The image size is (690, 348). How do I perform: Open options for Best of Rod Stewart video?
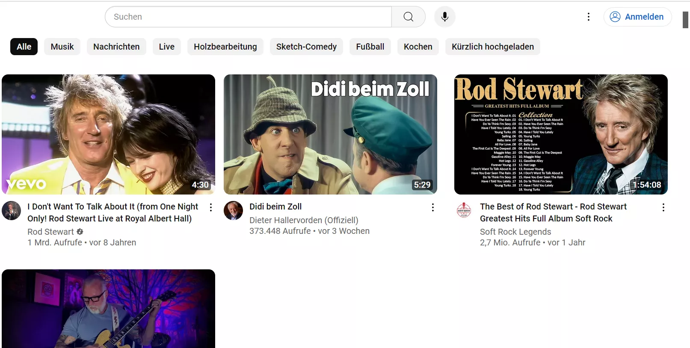tap(663, 207)
